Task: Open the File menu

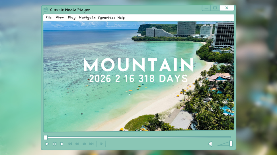Action: [49, 18]
